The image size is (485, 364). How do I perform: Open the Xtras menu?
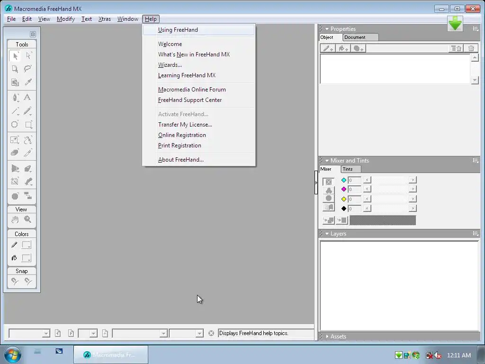105,19
